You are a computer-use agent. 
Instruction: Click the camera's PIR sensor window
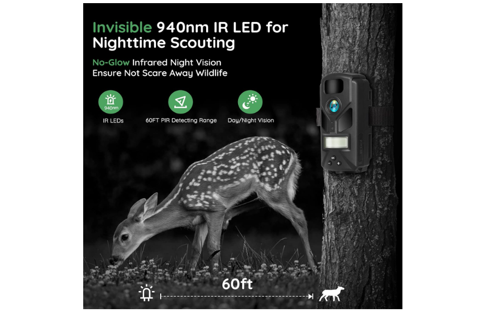tap(336, 143)
